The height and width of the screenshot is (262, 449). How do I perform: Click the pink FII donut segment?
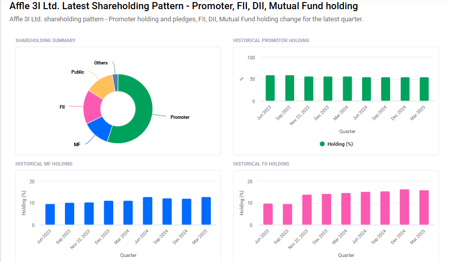[92, 107]
